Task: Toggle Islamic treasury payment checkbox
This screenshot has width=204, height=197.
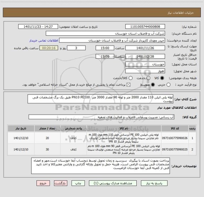Action: click(x=129, y=85)
